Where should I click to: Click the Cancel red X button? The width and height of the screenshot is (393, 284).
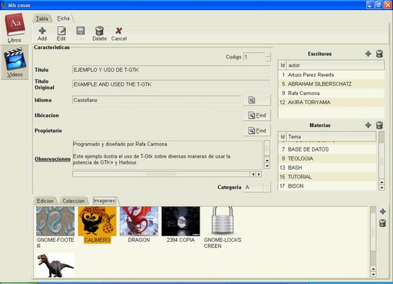tap(119, 34)
